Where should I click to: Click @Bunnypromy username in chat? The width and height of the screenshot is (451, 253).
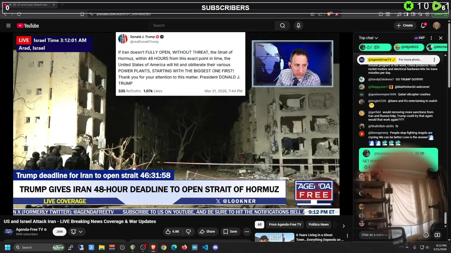pos(378,133)
